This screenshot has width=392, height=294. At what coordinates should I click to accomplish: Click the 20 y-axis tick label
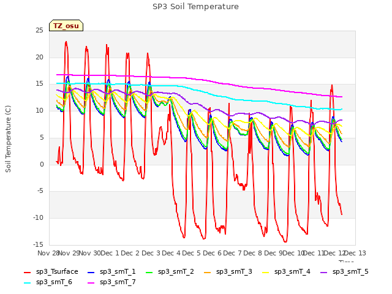(x=39, y=57)
